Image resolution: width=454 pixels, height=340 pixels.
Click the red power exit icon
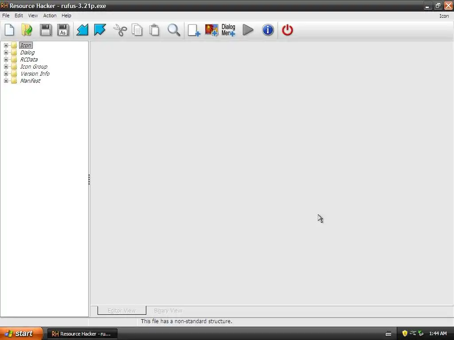287,30
